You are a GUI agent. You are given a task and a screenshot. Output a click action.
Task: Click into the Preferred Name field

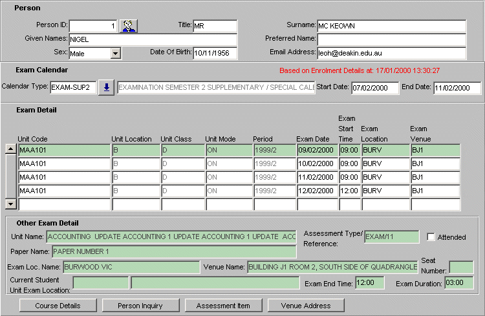(391, 39)
